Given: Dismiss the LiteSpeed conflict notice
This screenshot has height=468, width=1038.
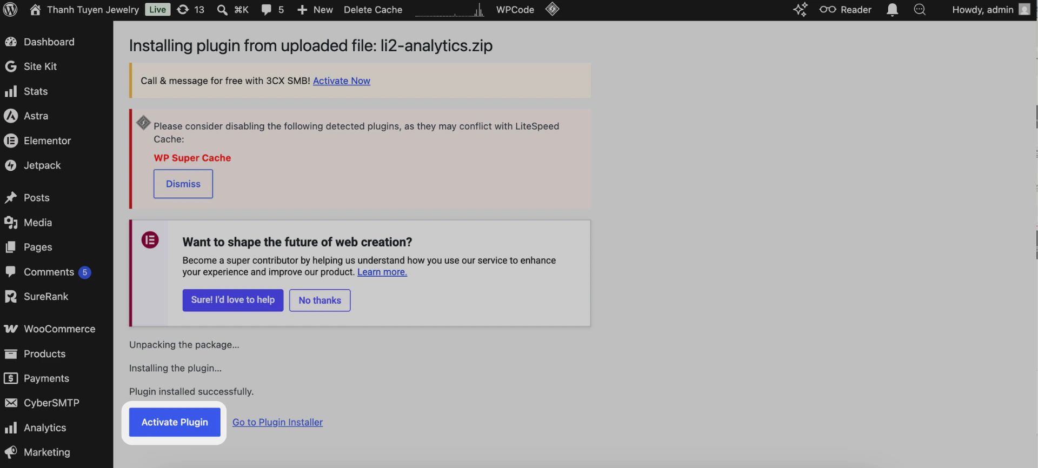Looking at the screenshot, I should [x=183, y=184].
